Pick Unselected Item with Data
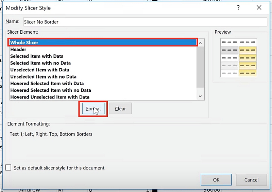Viewport: 272px width, 192px height. pos(40,70)
